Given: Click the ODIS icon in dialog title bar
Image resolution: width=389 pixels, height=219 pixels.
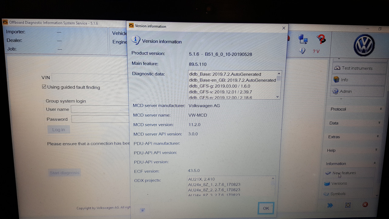Looking at the screenshot, I should click(x=131, y=26).
